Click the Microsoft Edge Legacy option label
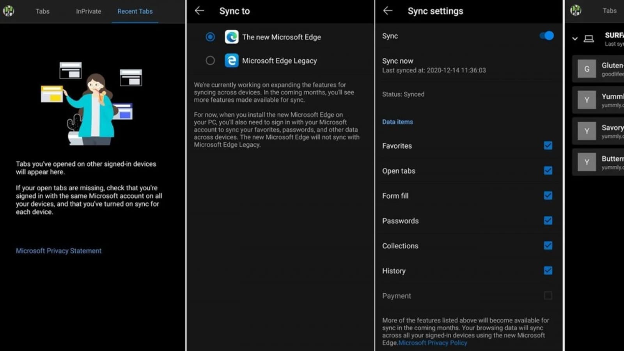The image size is (624, 351). [x=279, y=61]
